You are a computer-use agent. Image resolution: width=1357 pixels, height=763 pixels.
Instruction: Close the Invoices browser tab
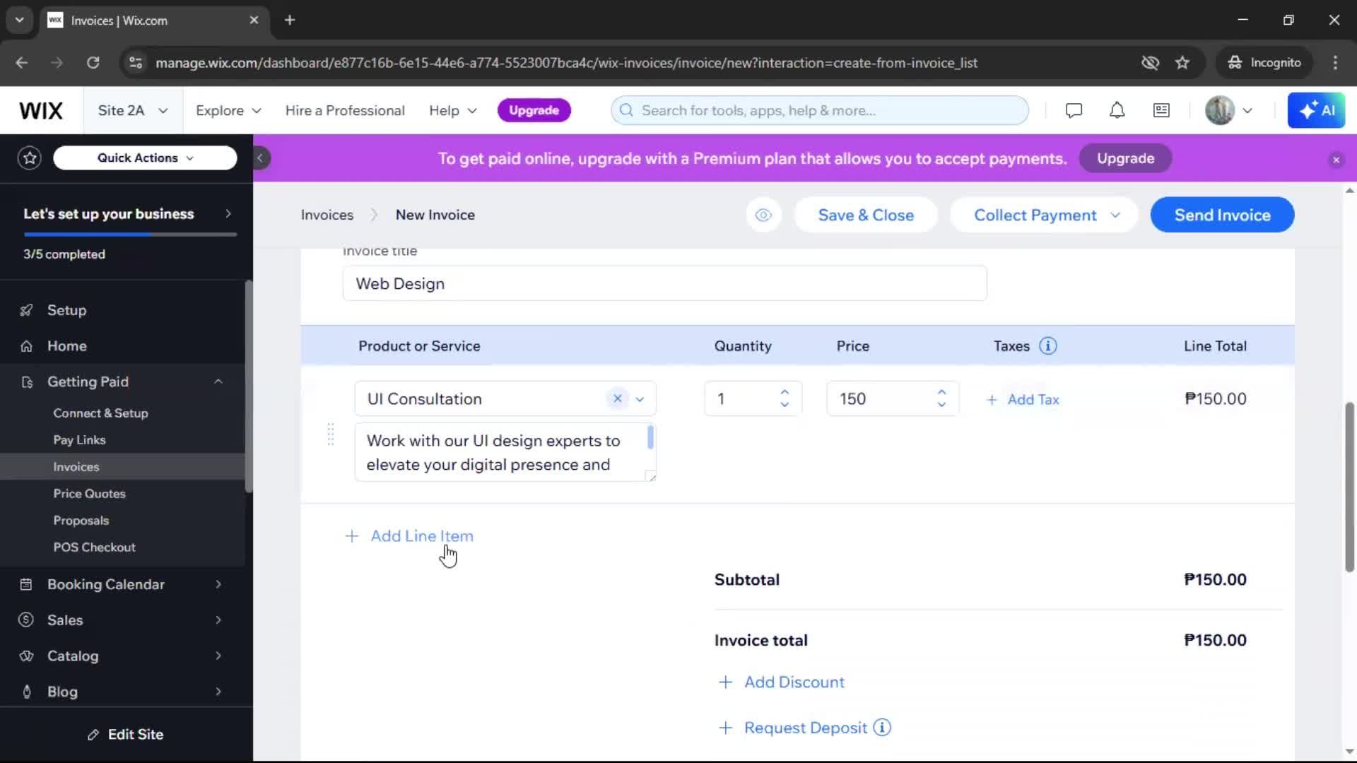coord(254,20)
